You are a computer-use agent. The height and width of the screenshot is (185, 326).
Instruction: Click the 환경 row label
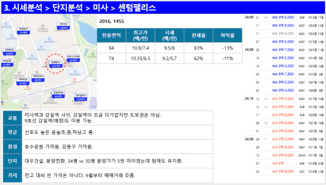pos(12,147)
